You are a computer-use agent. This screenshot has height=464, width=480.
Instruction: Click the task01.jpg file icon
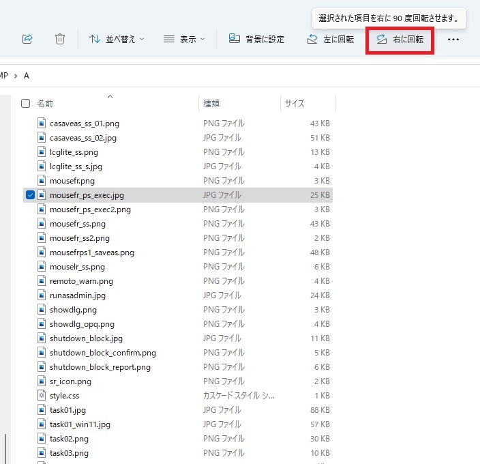coord(42,410)
